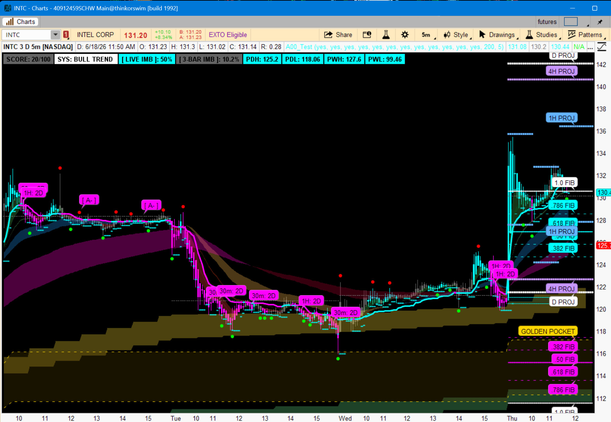Open the Drawings tool menu
This screenshot has height=422, width=611.
tap(498, 35)
